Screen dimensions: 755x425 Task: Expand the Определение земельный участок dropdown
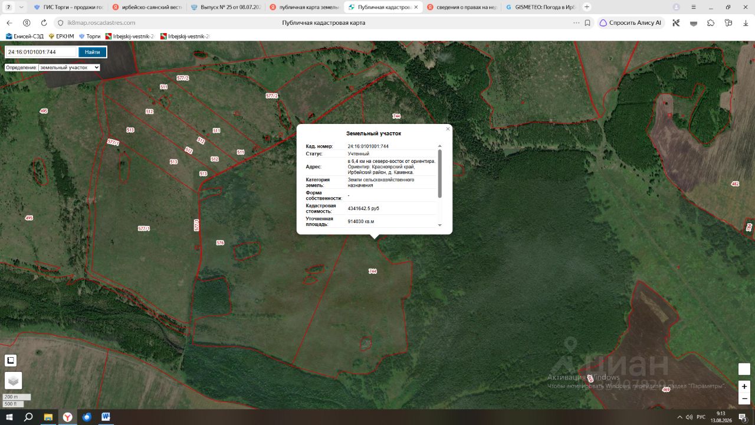click(x=69, y=67)
